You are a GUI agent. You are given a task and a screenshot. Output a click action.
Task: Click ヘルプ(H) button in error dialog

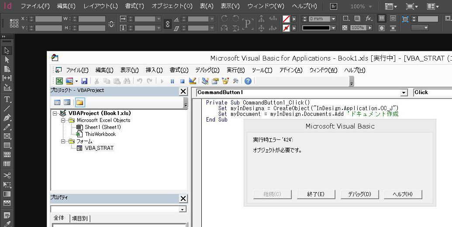(403, 194)
